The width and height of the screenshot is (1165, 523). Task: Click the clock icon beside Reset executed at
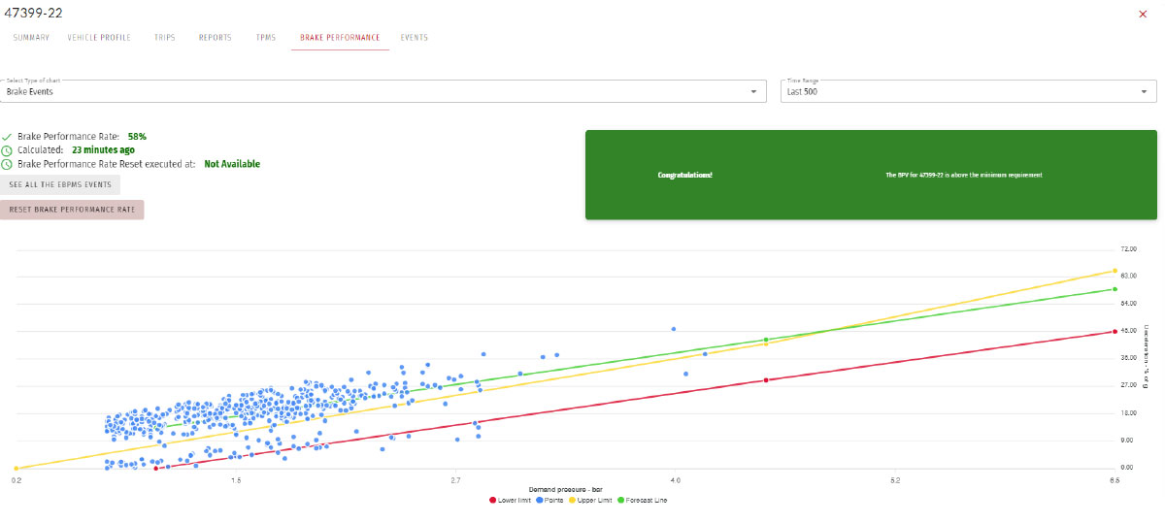(7, 165)
